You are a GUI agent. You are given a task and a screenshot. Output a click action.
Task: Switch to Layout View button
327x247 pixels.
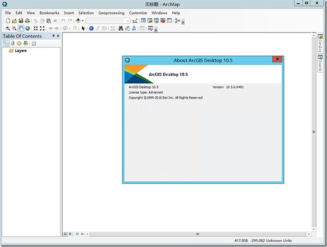click(70, 234)
